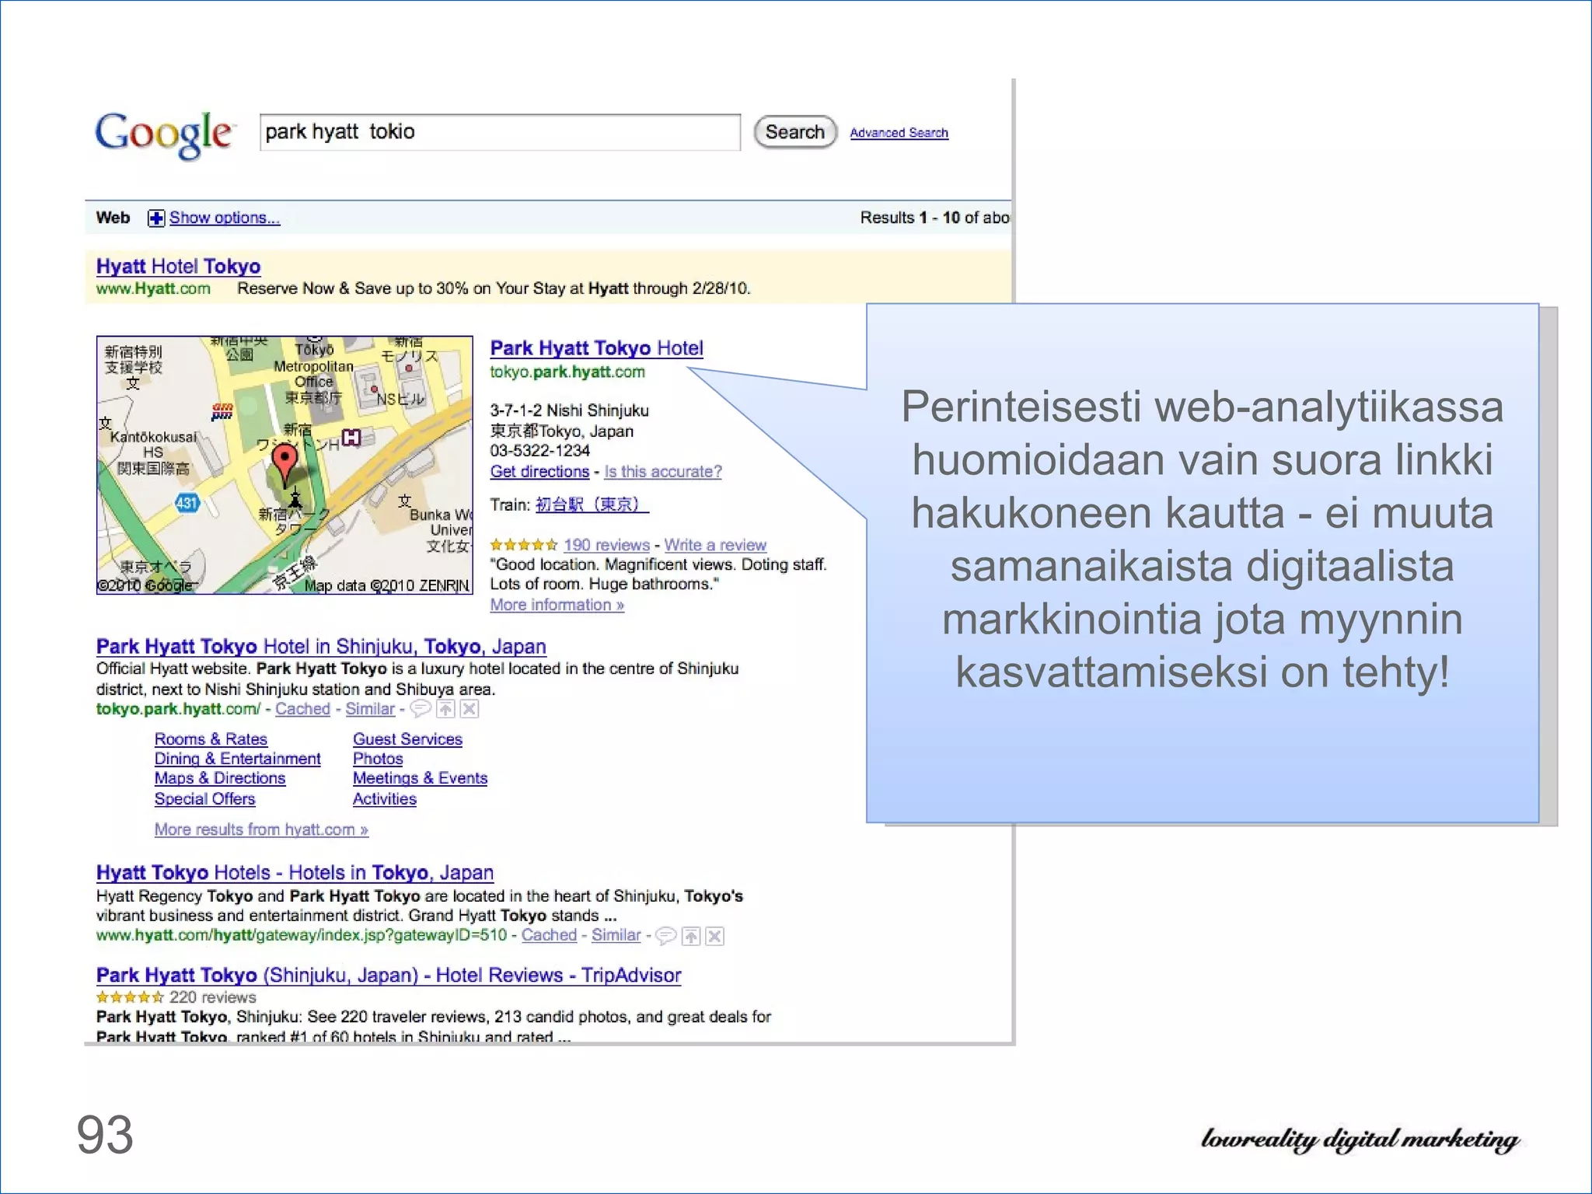Open 'Park Hyatt Tokyo Hotel' local result
Viewport: 1592px width, 1194px height.
click(x=596, y=348)
